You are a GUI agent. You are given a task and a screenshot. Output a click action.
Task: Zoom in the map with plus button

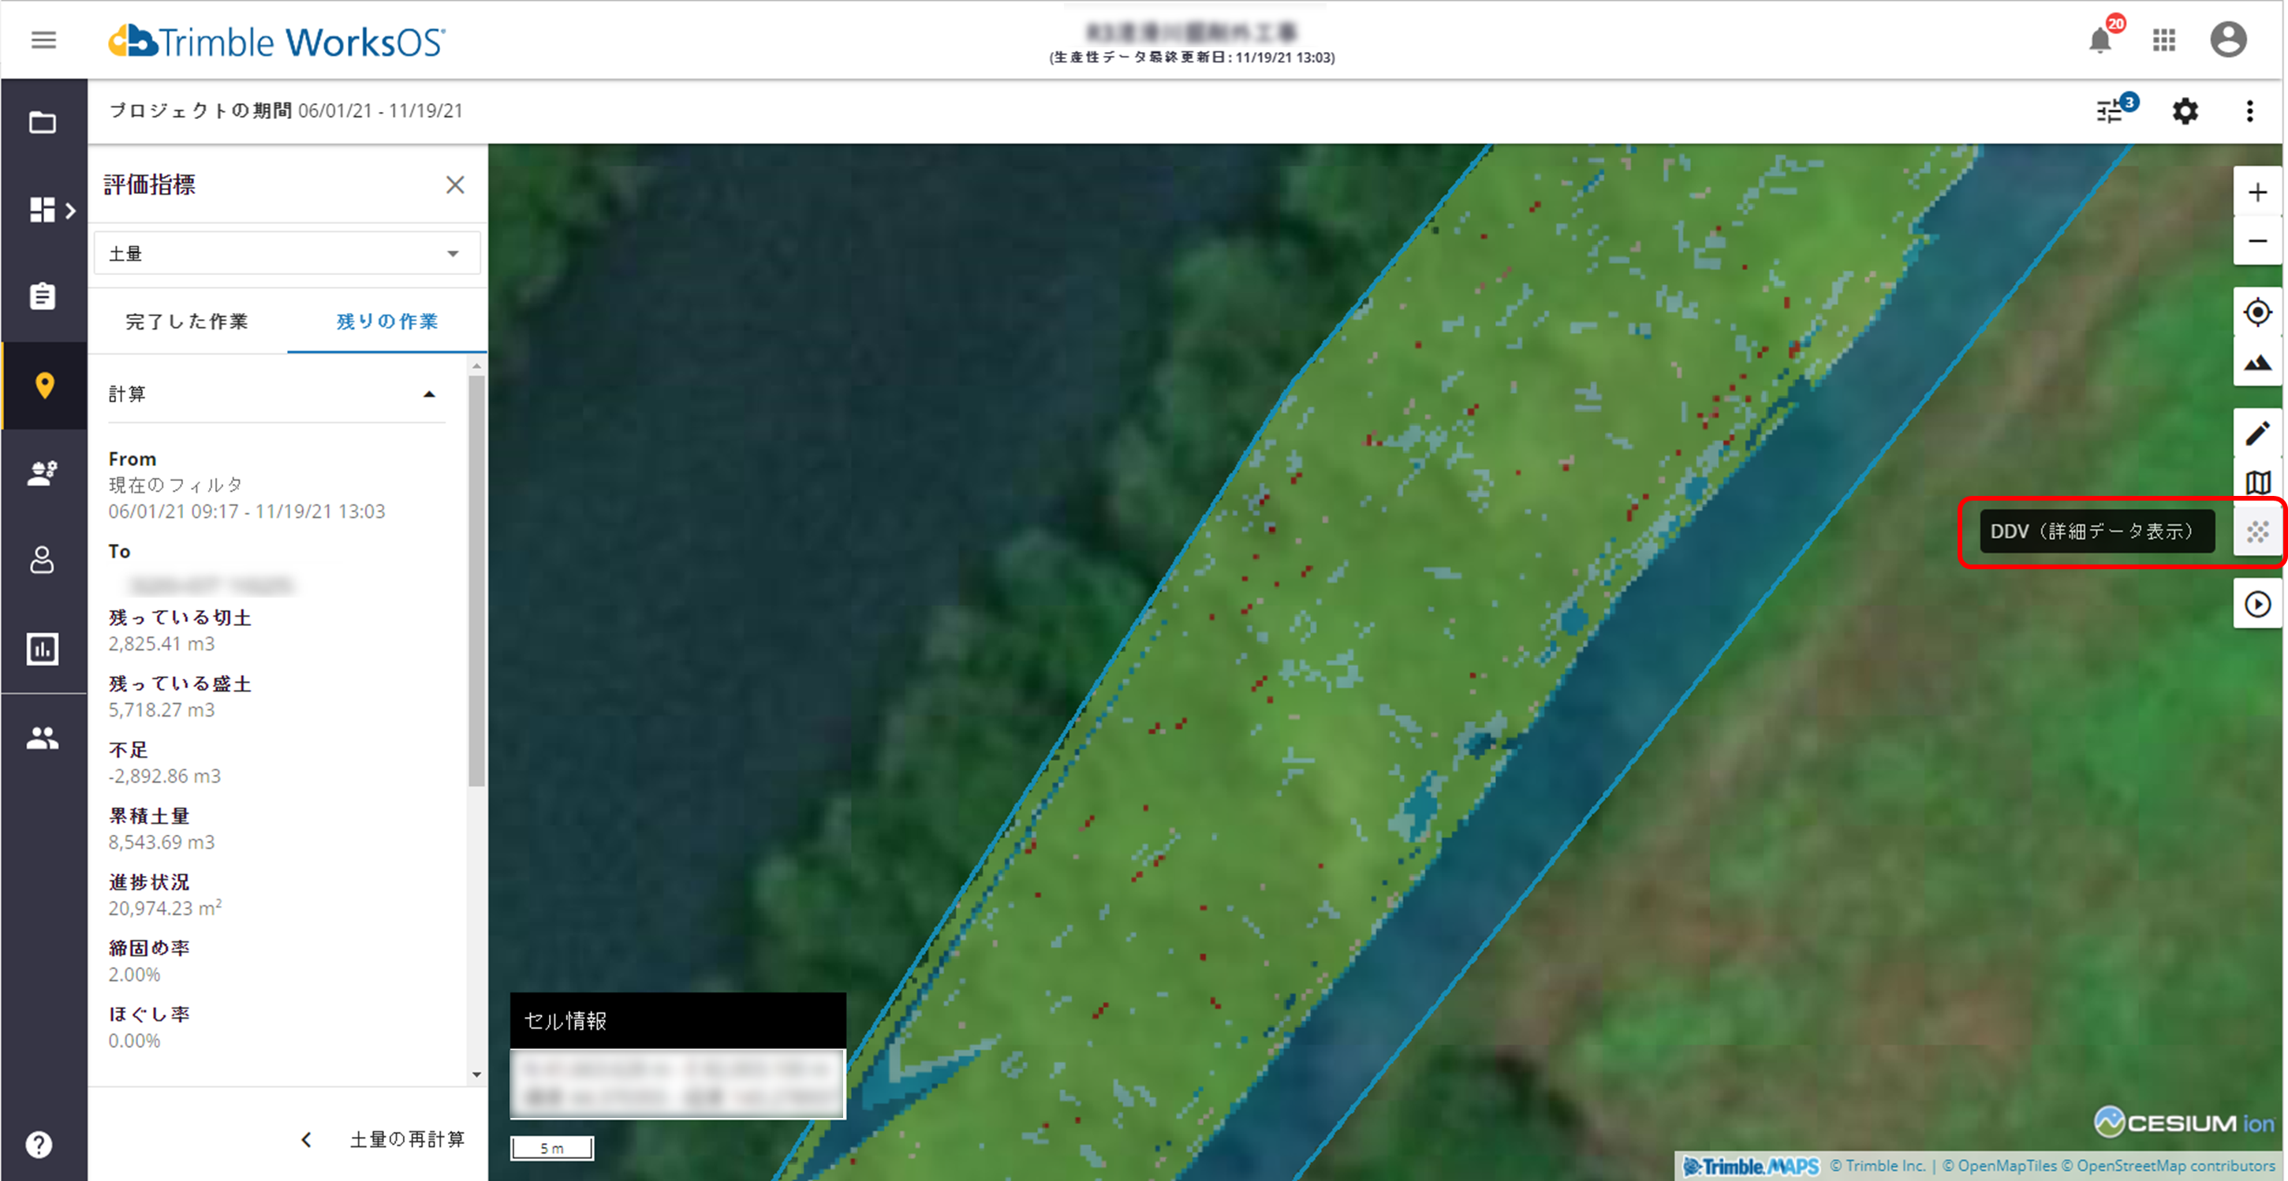2257,192
